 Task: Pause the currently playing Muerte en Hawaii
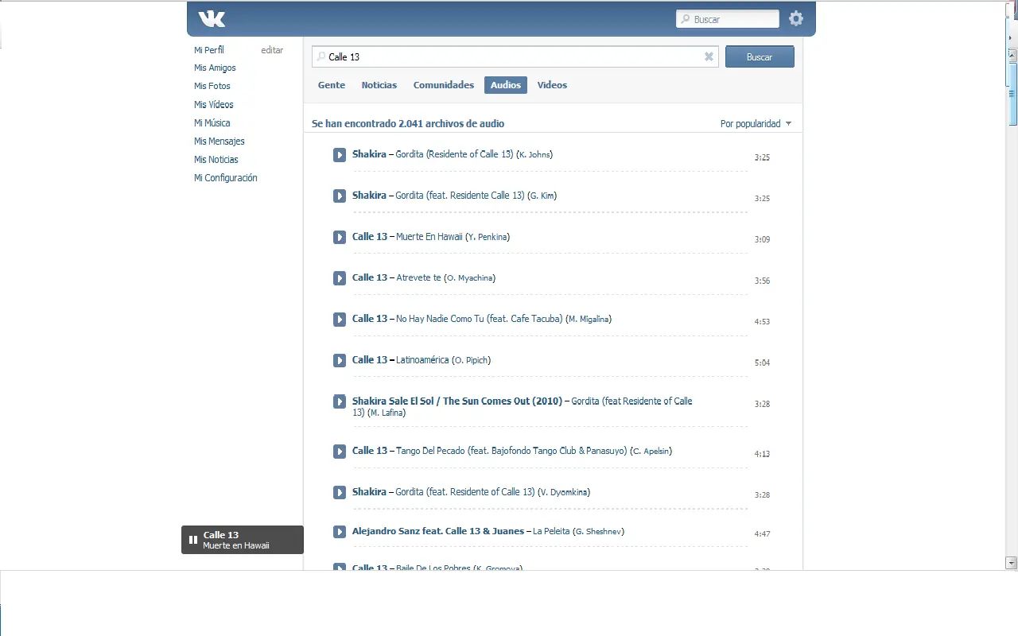(x=193, y=540)
